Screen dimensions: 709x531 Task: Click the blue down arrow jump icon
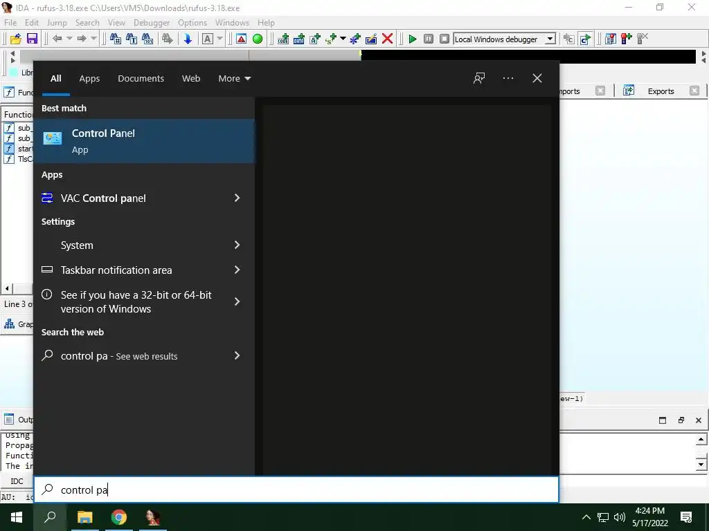coord(188,39)
